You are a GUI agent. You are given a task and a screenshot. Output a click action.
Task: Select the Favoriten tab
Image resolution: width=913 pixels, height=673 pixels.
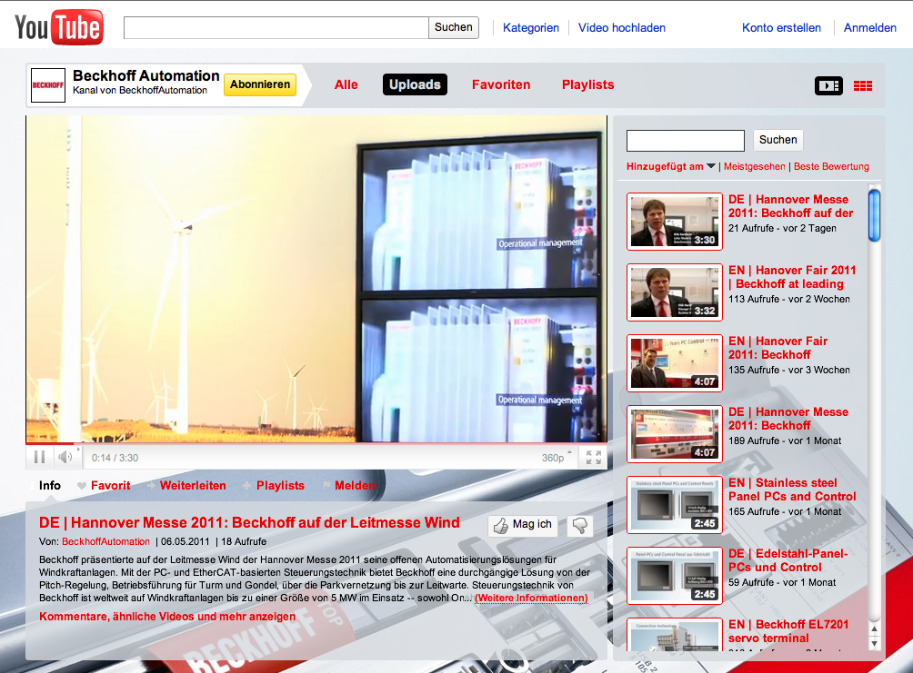tap(501, 85)
